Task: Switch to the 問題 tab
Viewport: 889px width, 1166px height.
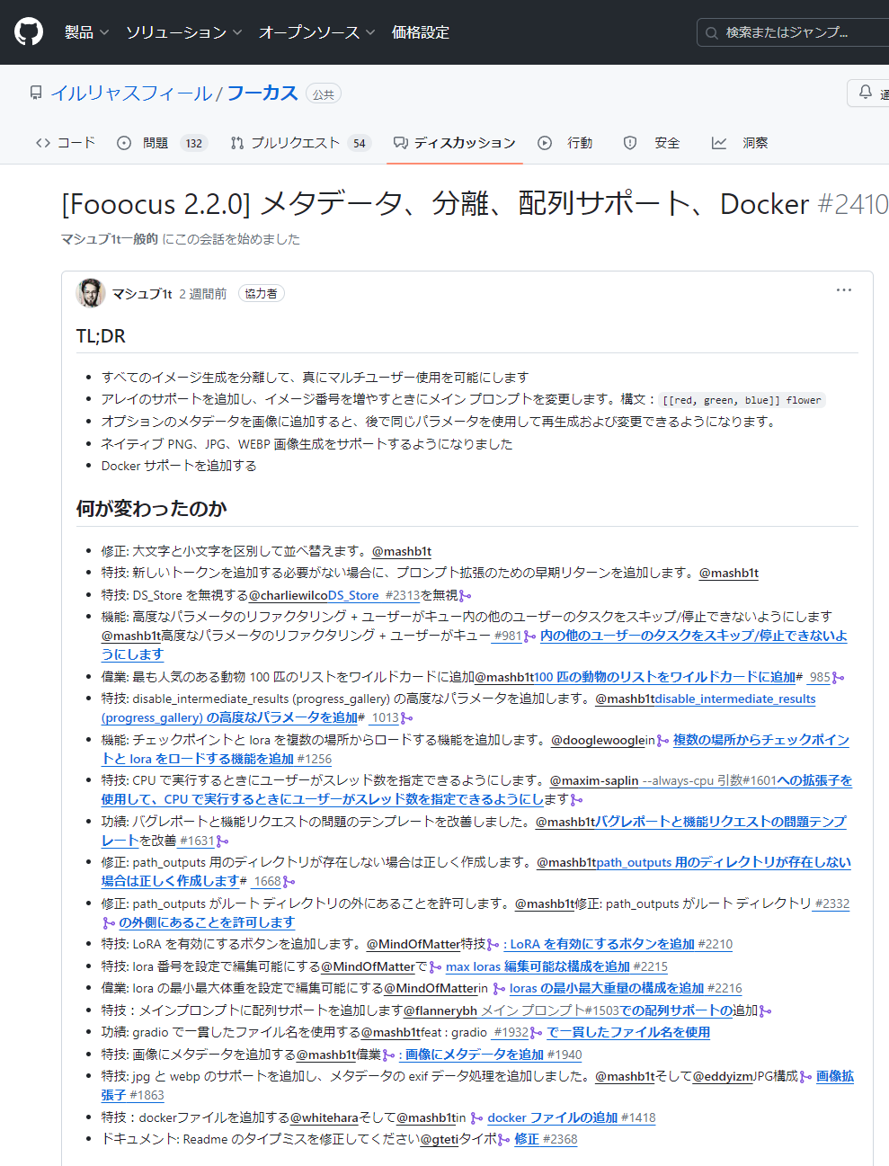Action: click(162, 143)
